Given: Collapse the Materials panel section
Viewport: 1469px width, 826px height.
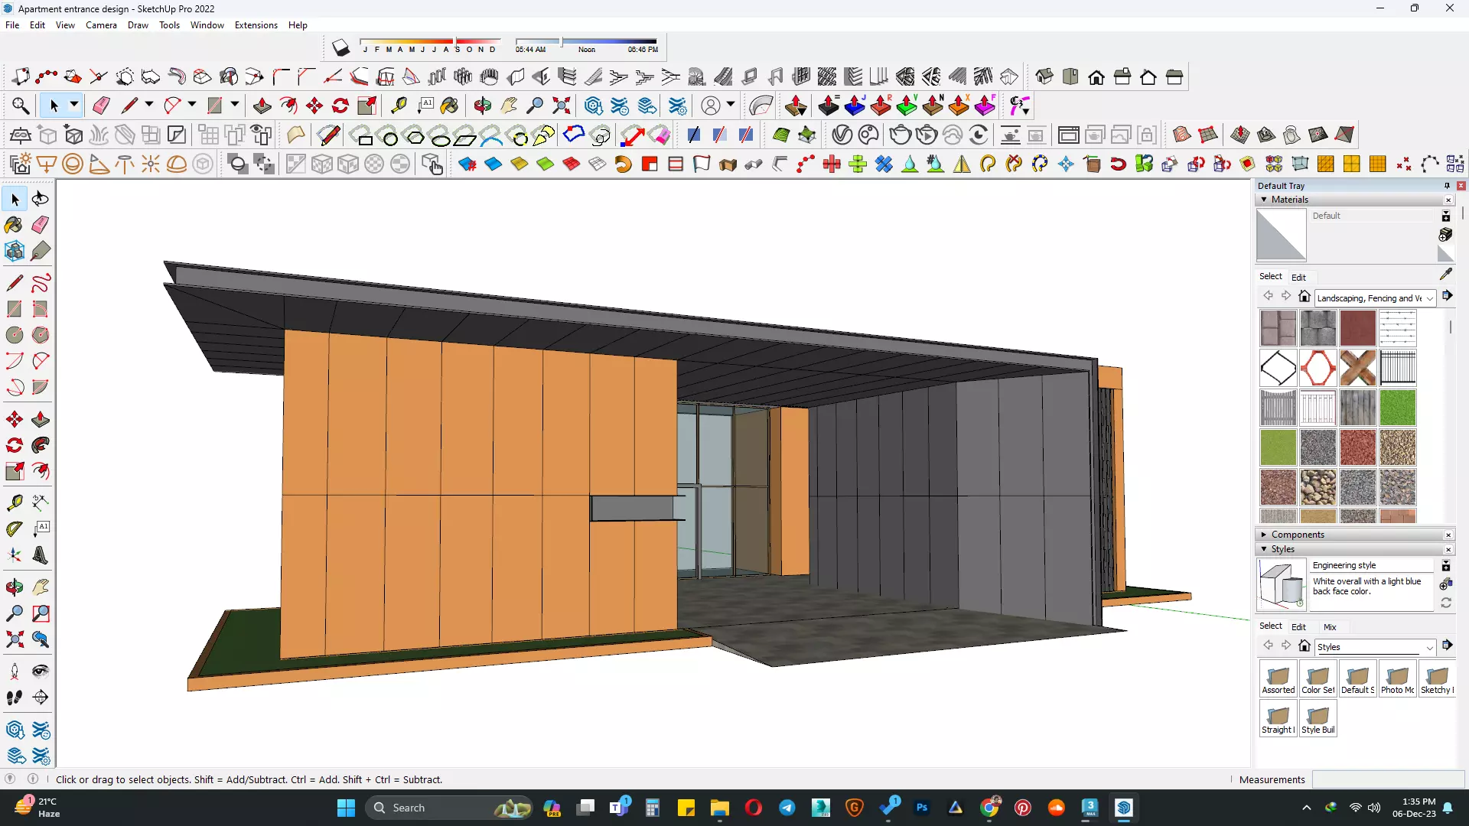Looking at the screenshot, I should pyautogui.click(x=1264, y=200).
